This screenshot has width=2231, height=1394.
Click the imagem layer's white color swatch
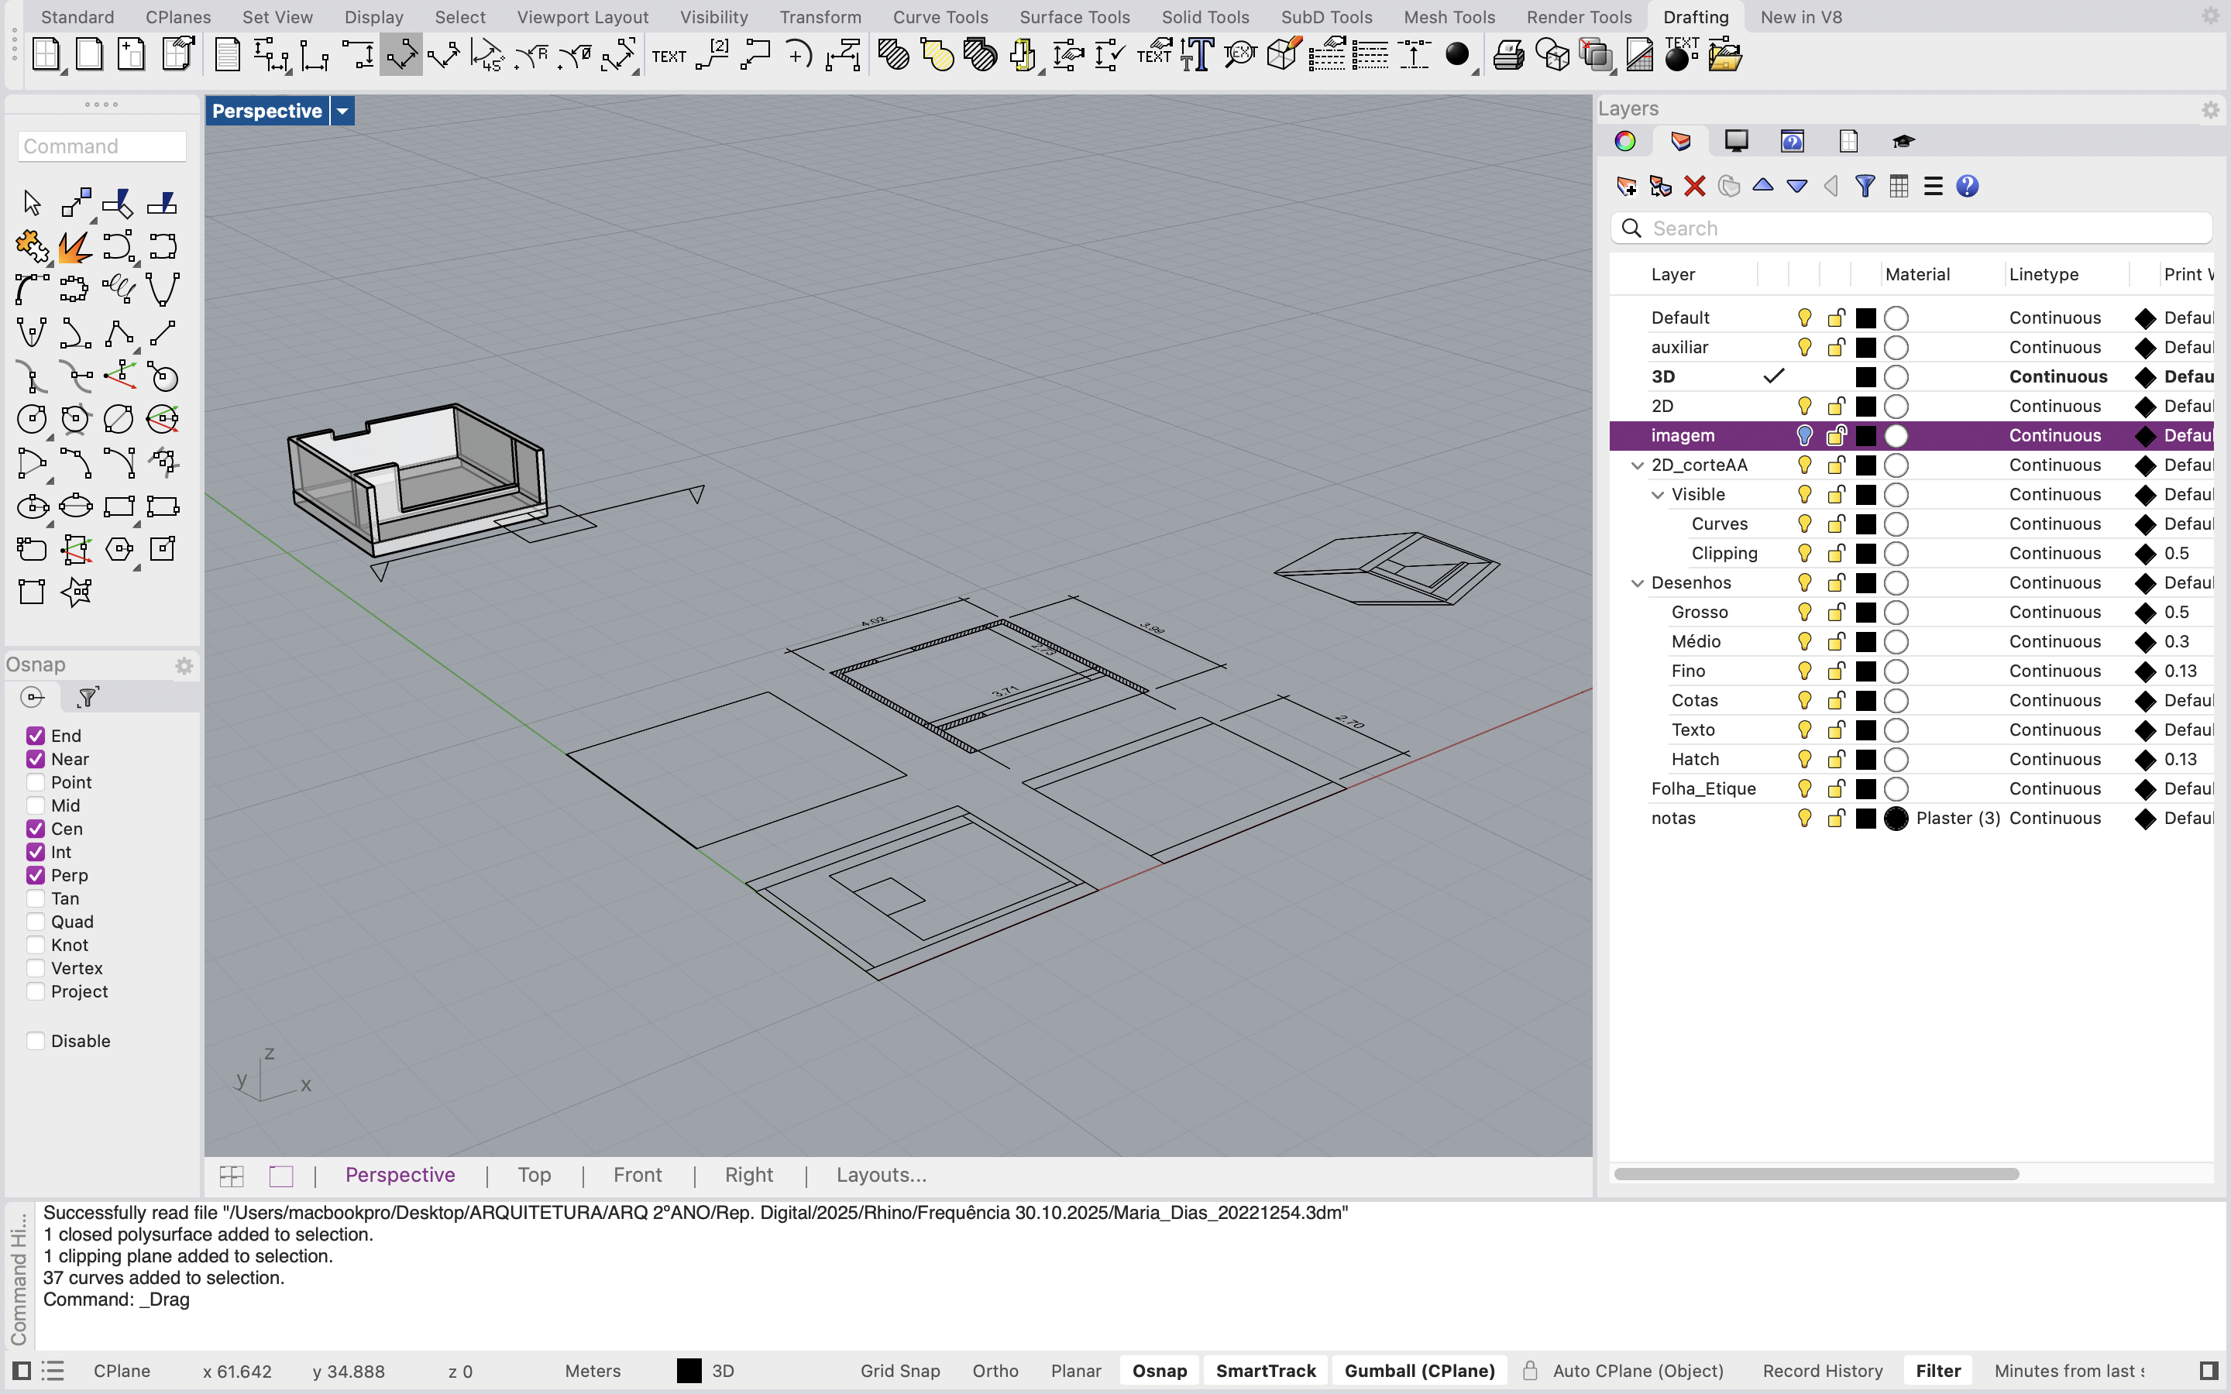coord(1896,435)
